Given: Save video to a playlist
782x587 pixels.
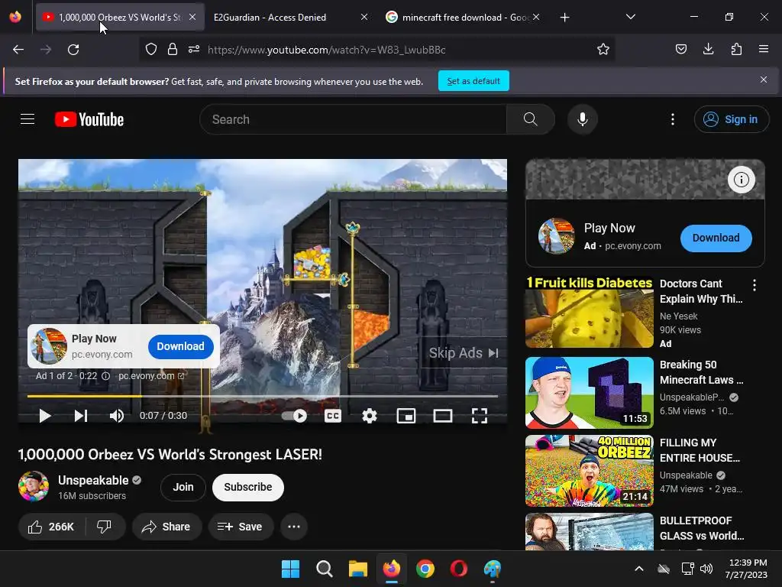Looking at the screenshot, I should pos(241,527).
